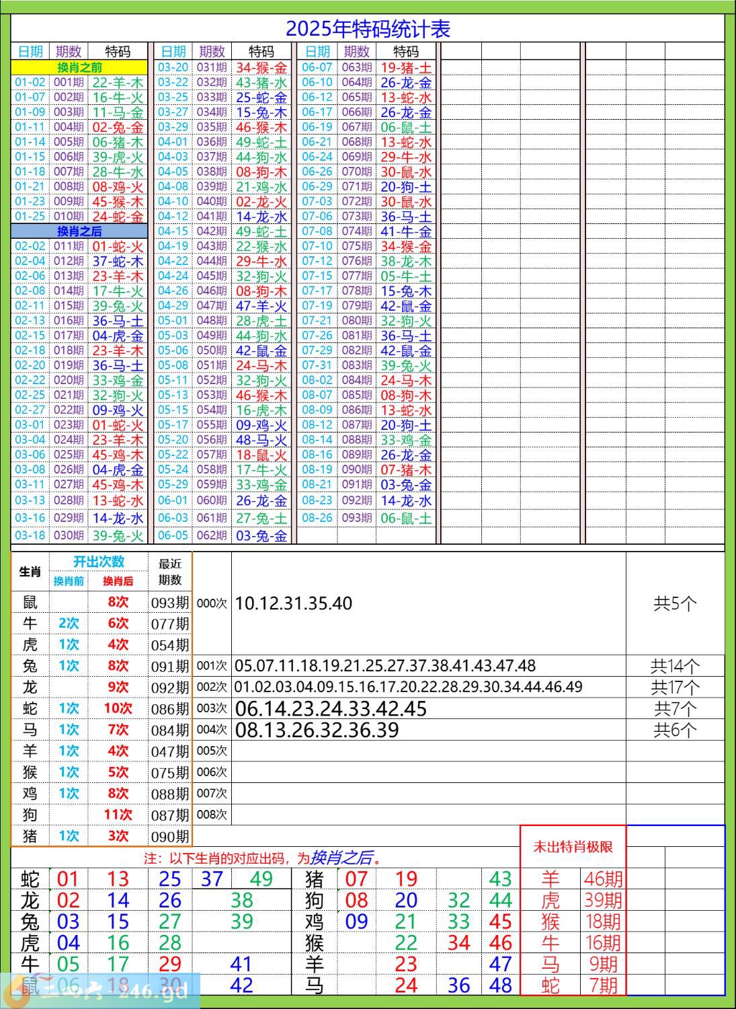Select the "9期" limit value for 马
The height and width of the screenshot is (1009, 736).
pos(603,964)
